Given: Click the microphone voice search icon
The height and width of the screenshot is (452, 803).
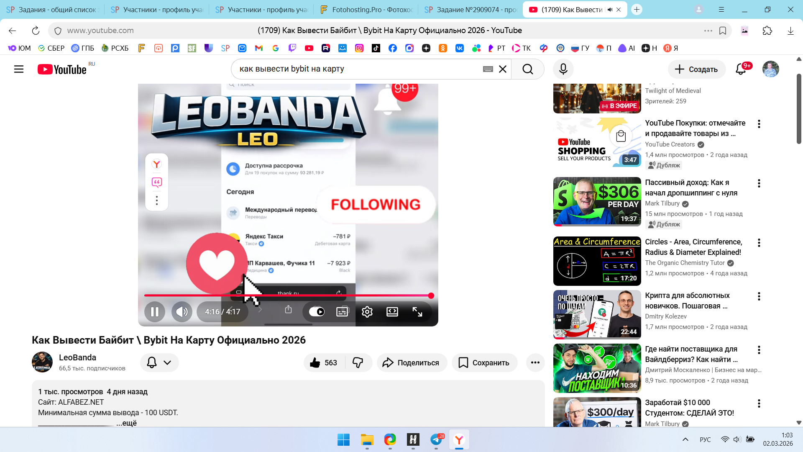Looking at the screenshot, I should point(563,69).
